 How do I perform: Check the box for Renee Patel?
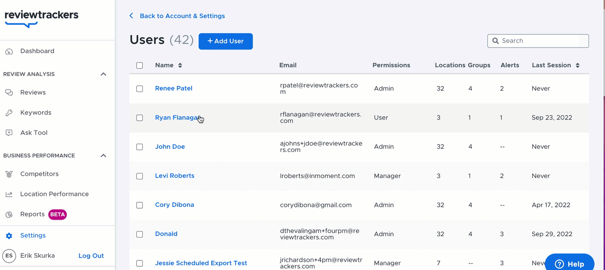(140, 89)
